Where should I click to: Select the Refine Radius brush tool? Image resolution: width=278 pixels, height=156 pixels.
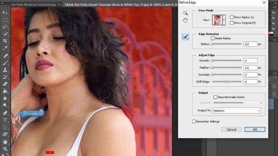coord(185,37)
